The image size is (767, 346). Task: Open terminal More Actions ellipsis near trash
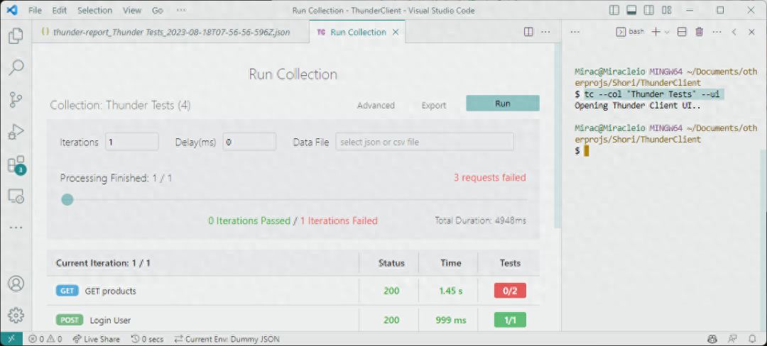(717, 32)
